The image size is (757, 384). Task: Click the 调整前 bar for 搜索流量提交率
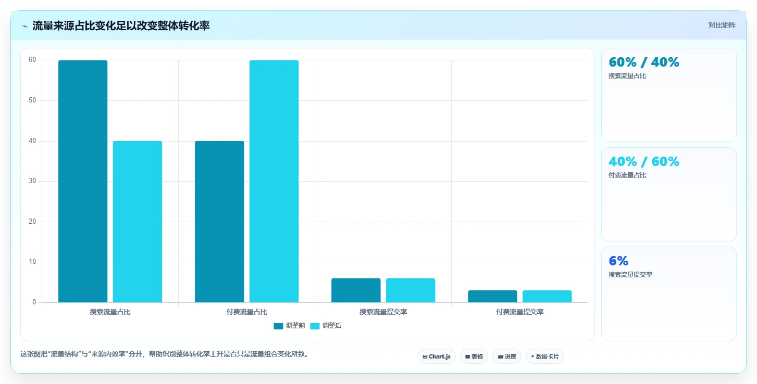[356, 290]
